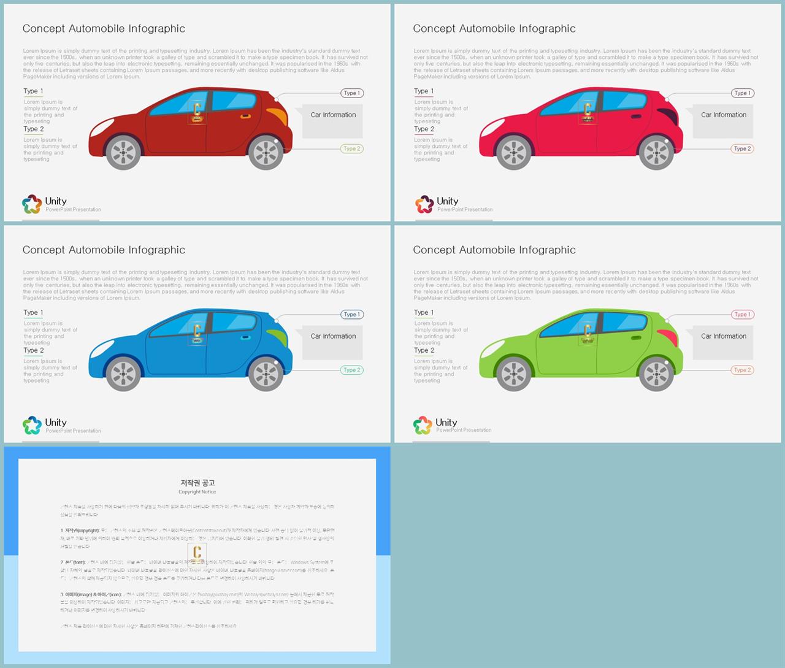Click 'Type 2' heading left of crimson car
The width and height of the screenshot is (785, 668).
pyautogui.click(x=424, y=129)
